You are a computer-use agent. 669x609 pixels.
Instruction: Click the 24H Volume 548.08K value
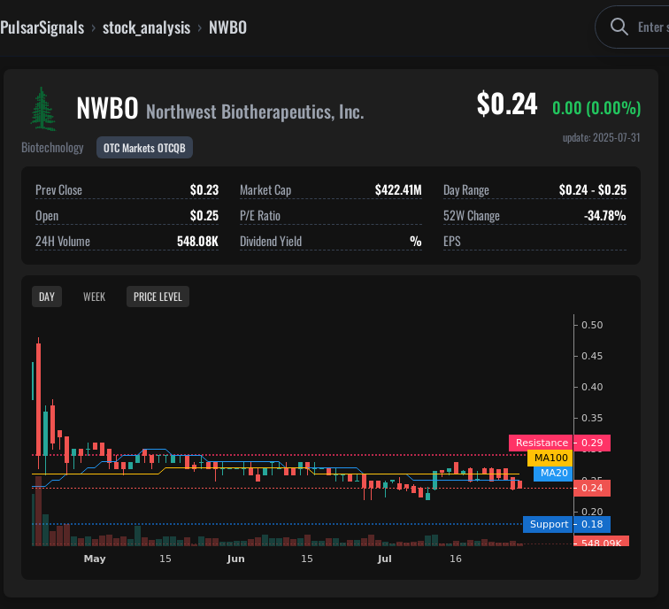pyautogui.click(x=197, y=241)
